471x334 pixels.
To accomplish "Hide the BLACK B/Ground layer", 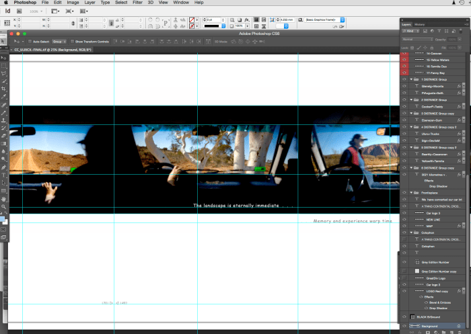I will pyautogui.click(x=405, y=316).
